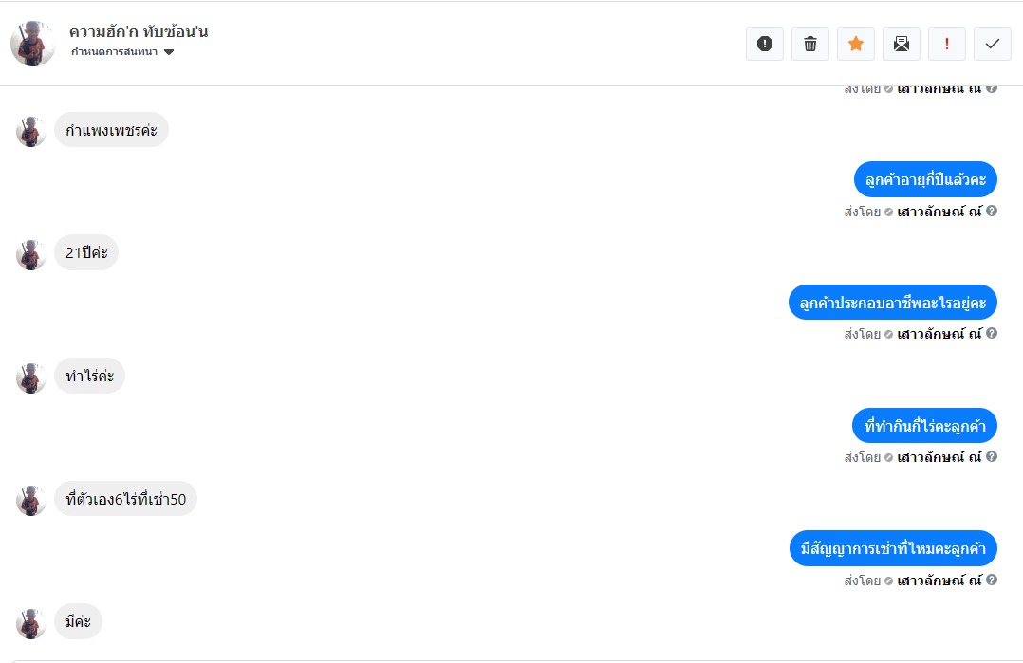Select the blue ที่ทำกินกี่ไร่คะลูกค้า message bubble

point(925,426)
